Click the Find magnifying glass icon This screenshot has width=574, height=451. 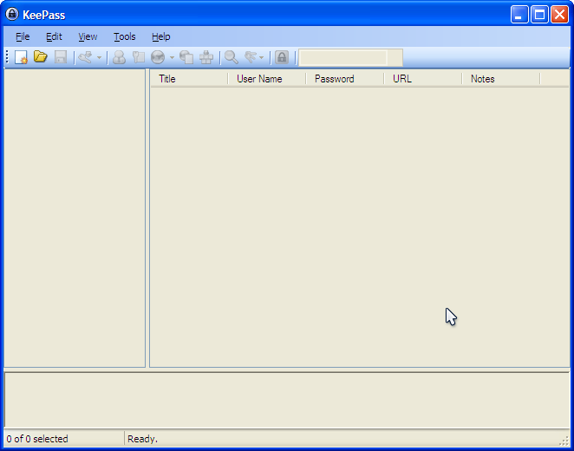click(x=232, y=57)
